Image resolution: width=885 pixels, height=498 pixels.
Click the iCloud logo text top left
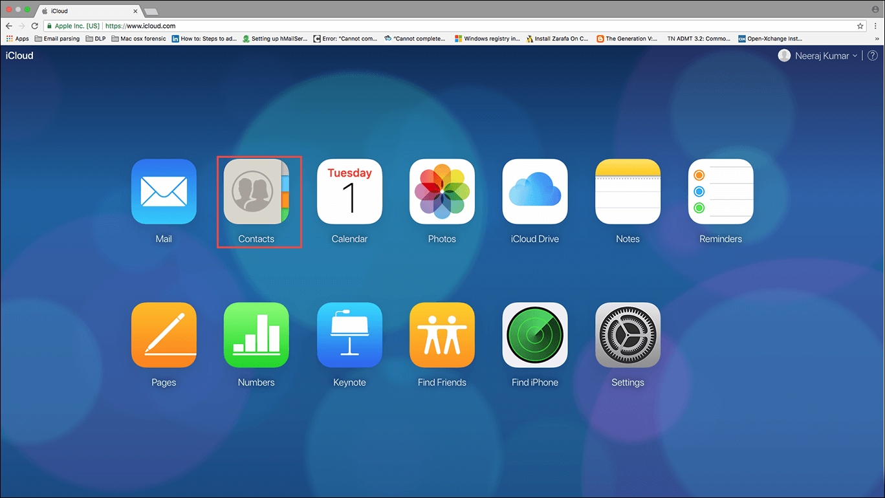(x=19, y=56)
